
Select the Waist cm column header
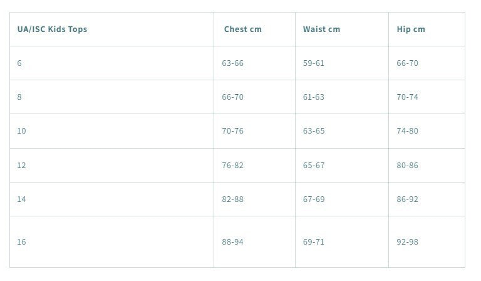[321, 29]
